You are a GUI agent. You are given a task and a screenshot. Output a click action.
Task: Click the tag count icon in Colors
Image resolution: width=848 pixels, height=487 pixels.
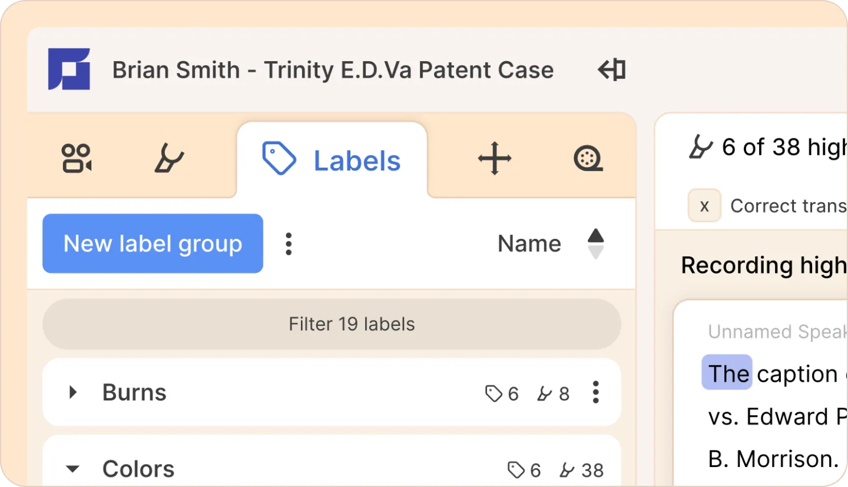[516, 470]
